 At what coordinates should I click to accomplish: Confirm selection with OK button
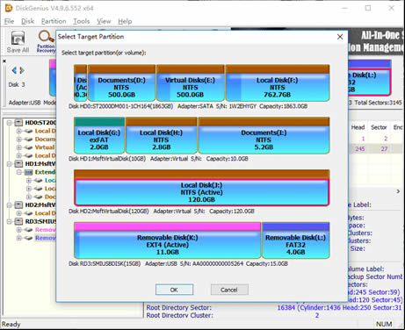pyautogui.click(x=174, y=290)
